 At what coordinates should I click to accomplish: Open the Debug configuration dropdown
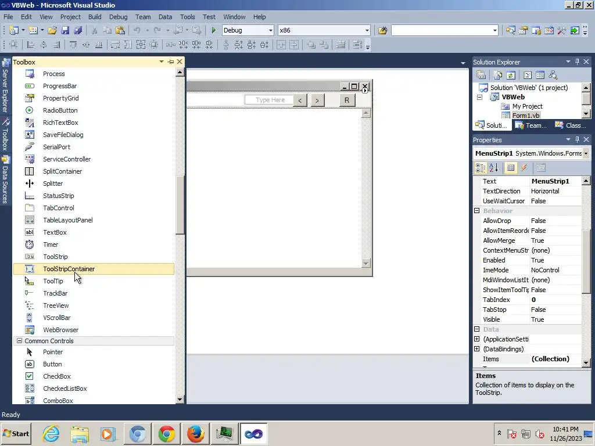271,30
